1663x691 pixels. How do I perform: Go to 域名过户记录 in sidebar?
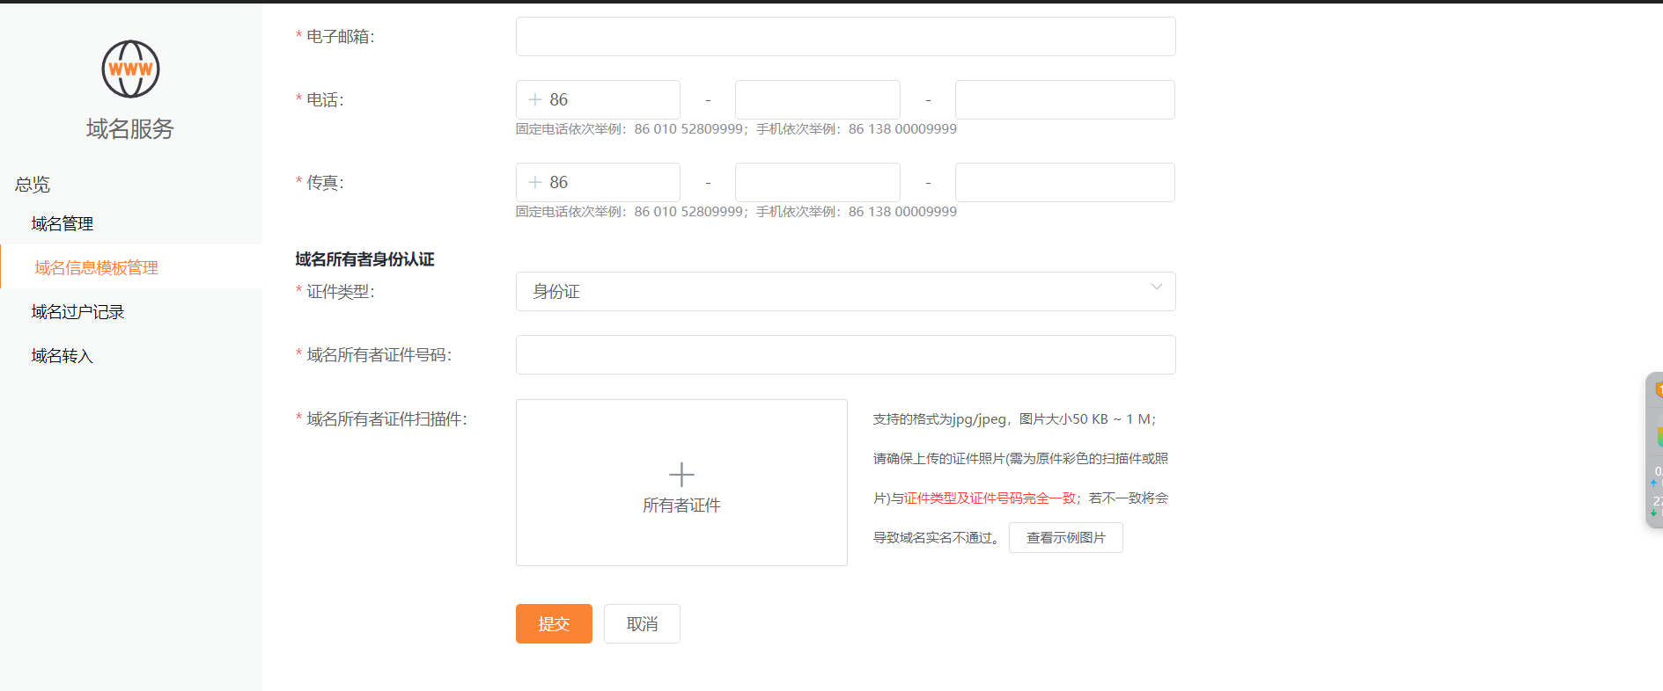coord(77,312)
